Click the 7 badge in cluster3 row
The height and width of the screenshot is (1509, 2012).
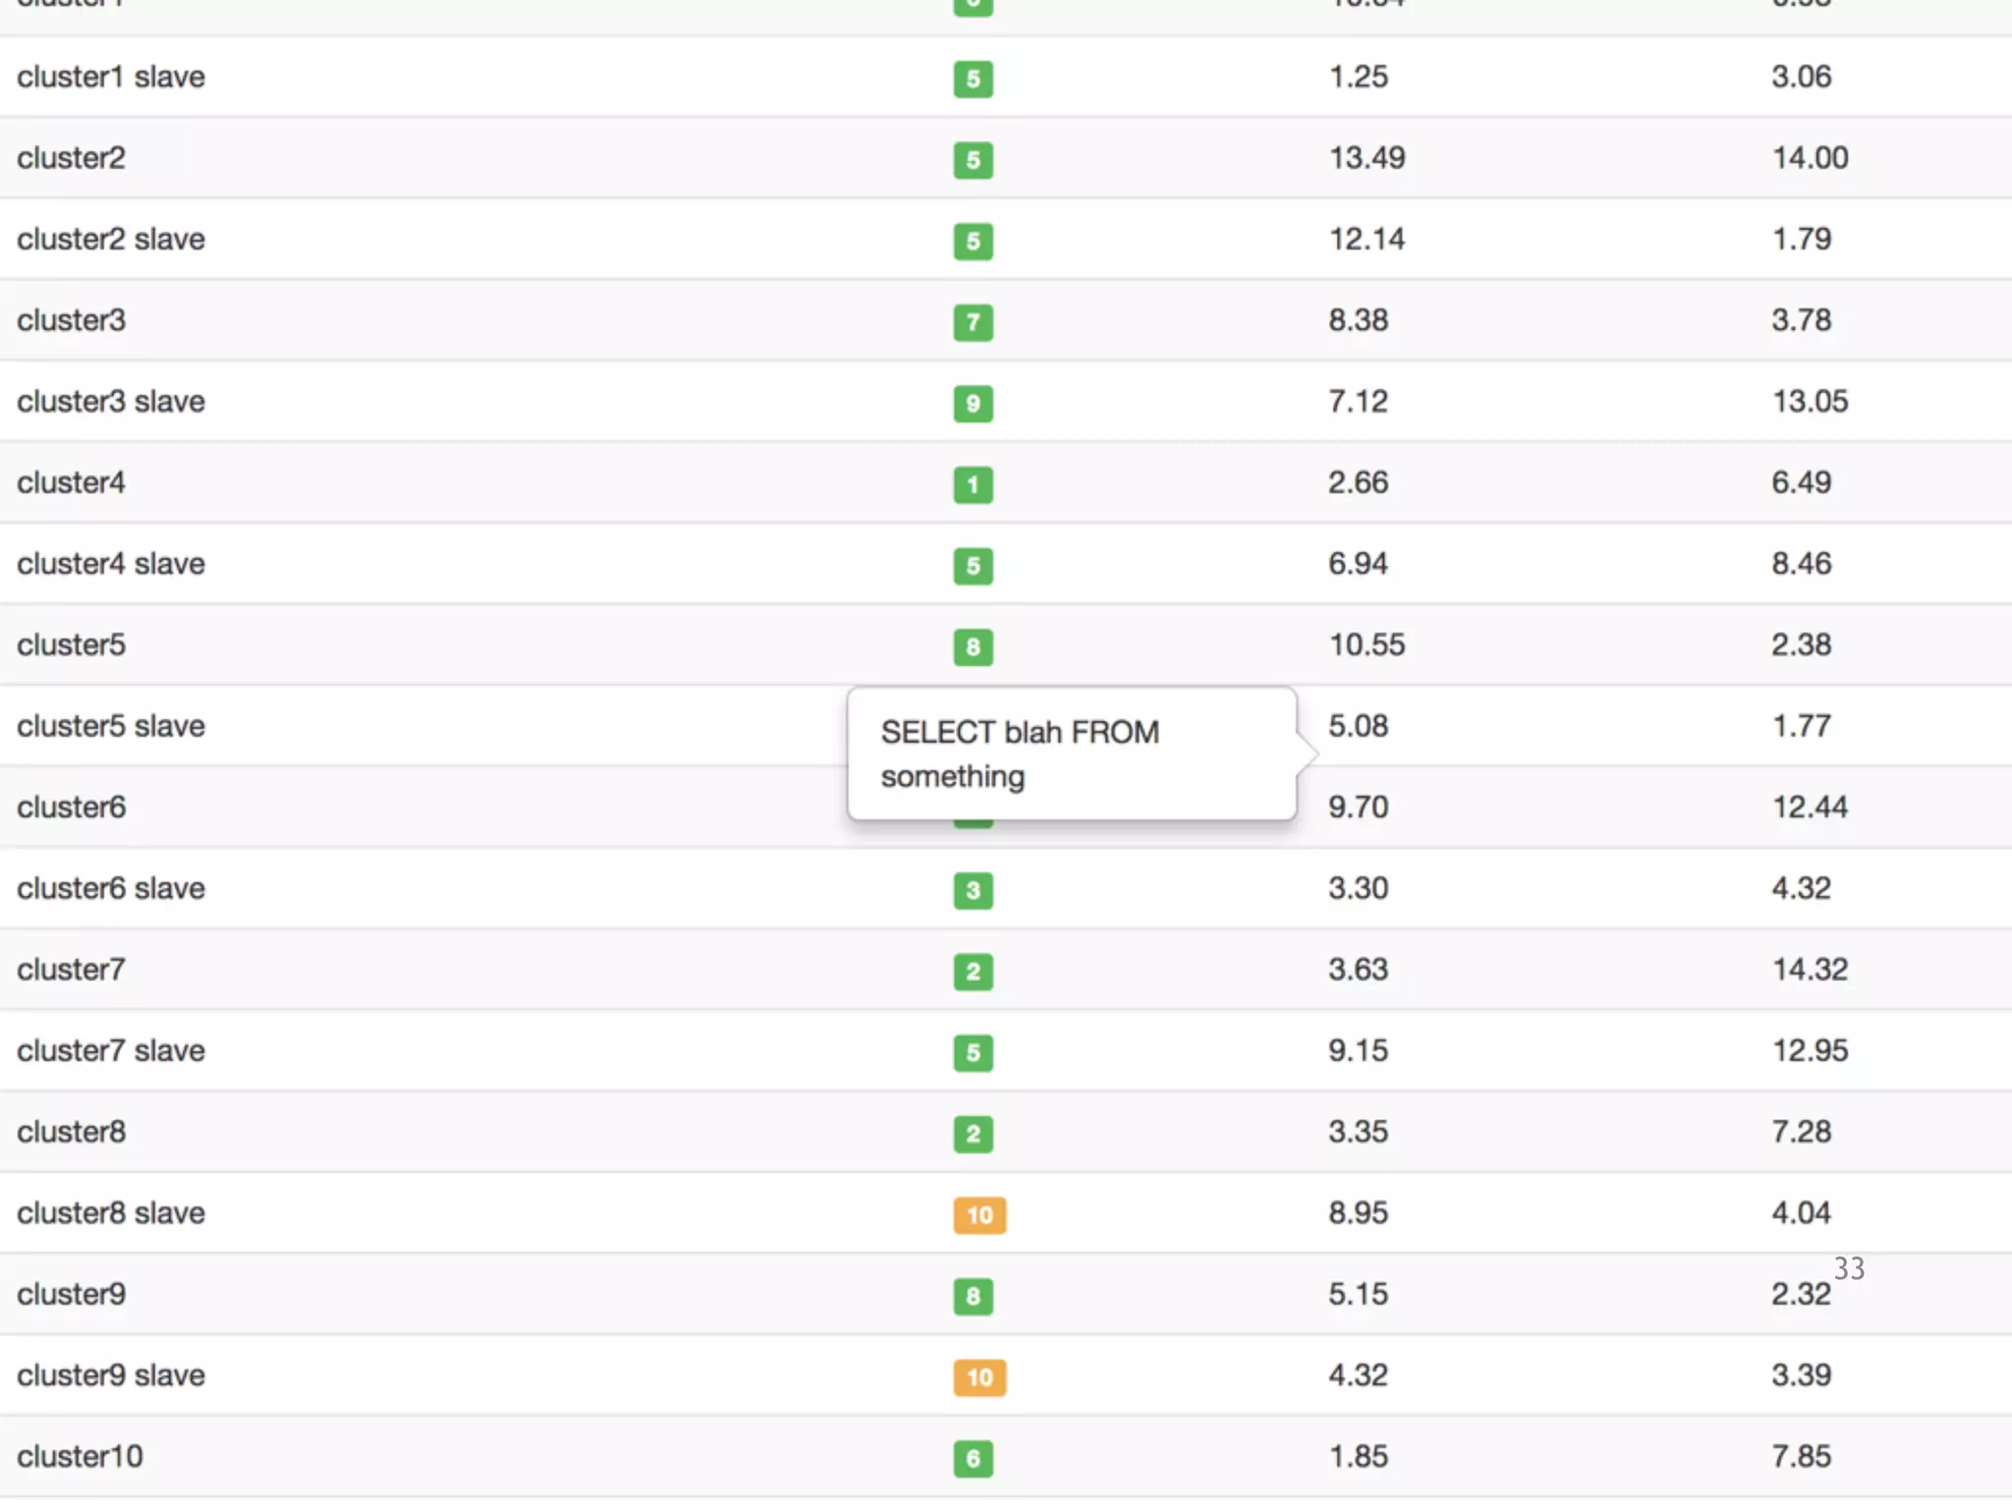(x=973, y=322)
